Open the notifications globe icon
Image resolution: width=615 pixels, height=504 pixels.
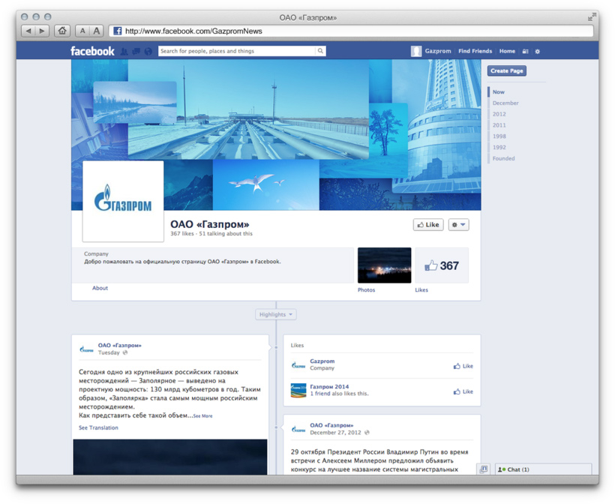point(148,52)
